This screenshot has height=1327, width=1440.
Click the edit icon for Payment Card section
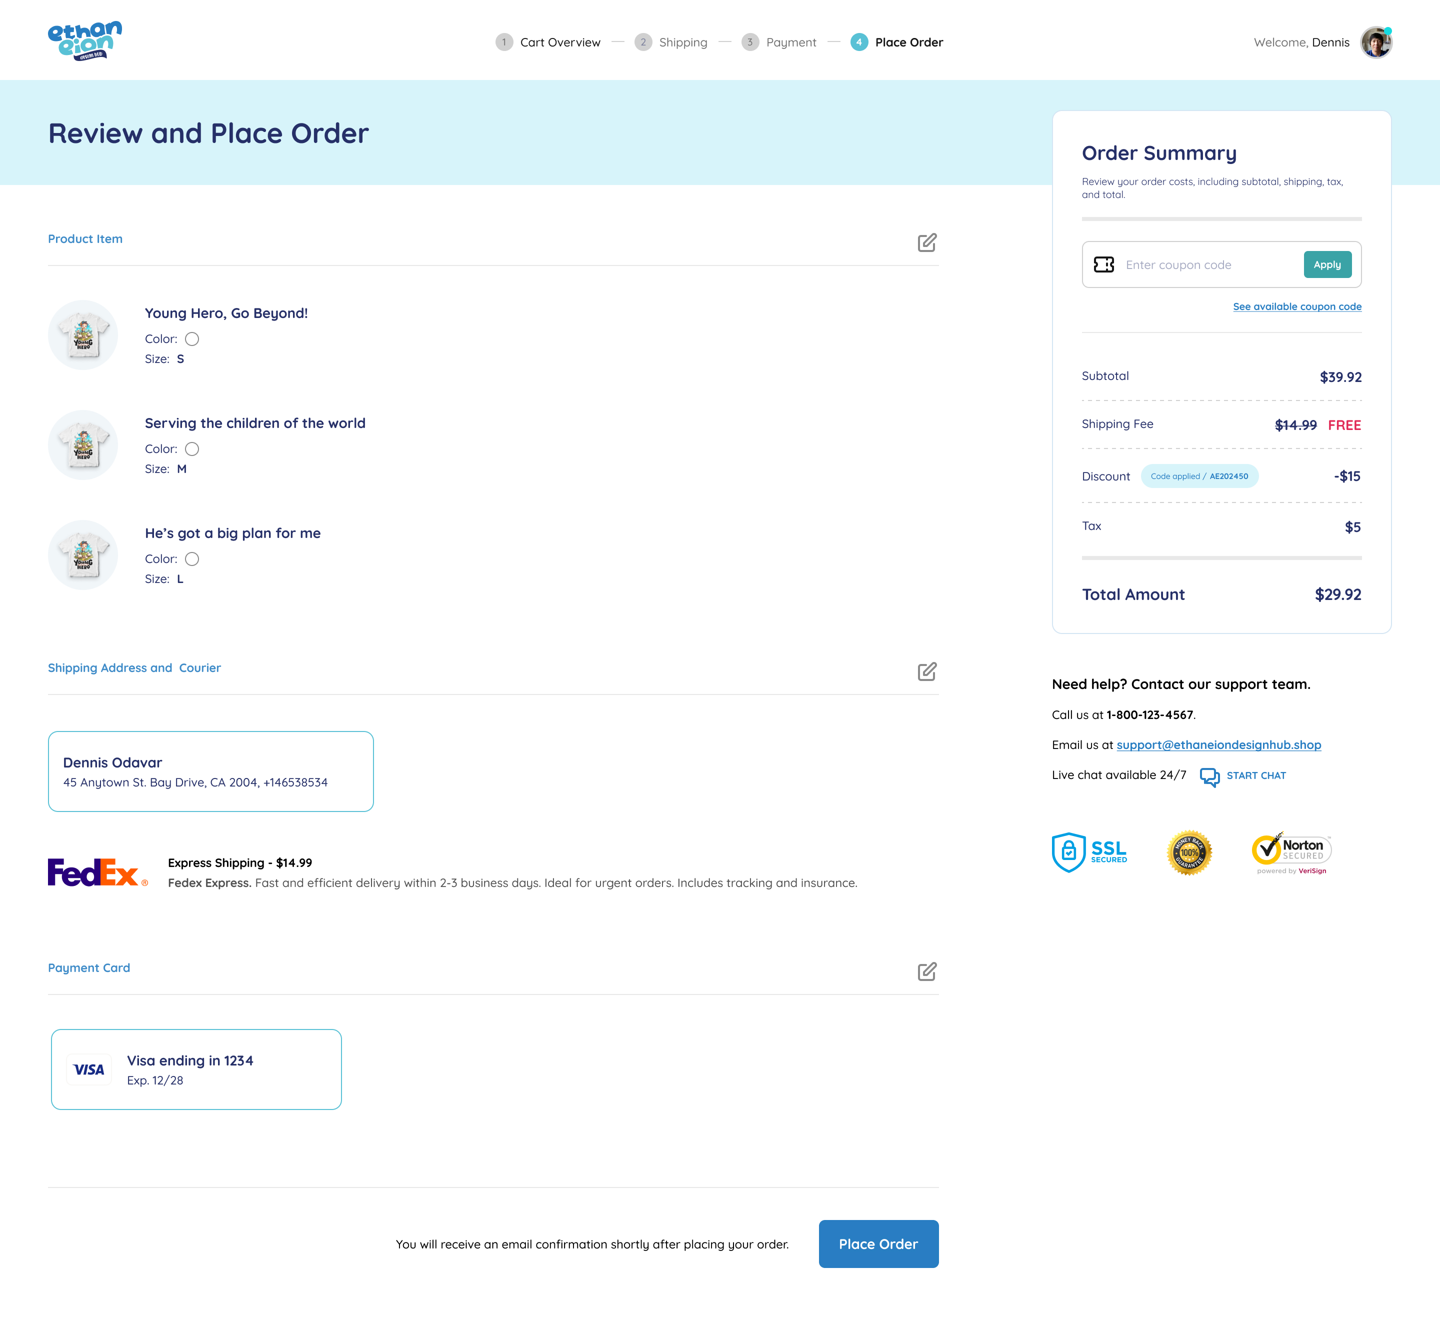927,971
